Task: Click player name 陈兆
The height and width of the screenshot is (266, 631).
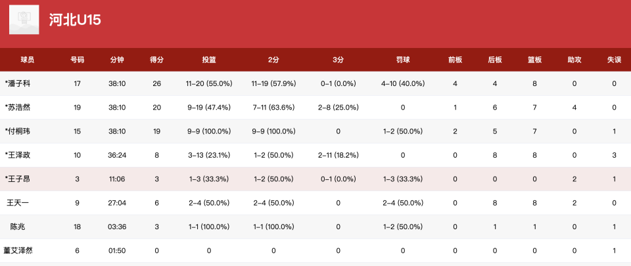Action: pyautogui.click(x=18, y=227)
